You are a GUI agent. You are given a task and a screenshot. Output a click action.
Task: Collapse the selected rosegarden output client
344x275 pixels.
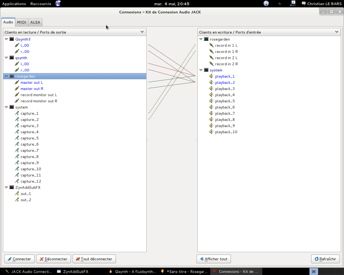tap(6, 76)
